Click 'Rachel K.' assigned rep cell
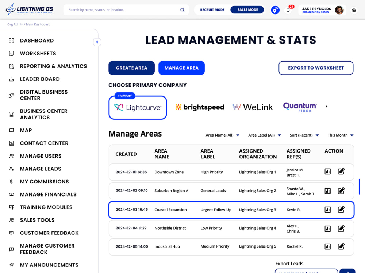Viewport: 365px width, 273px height. (295, 246)
